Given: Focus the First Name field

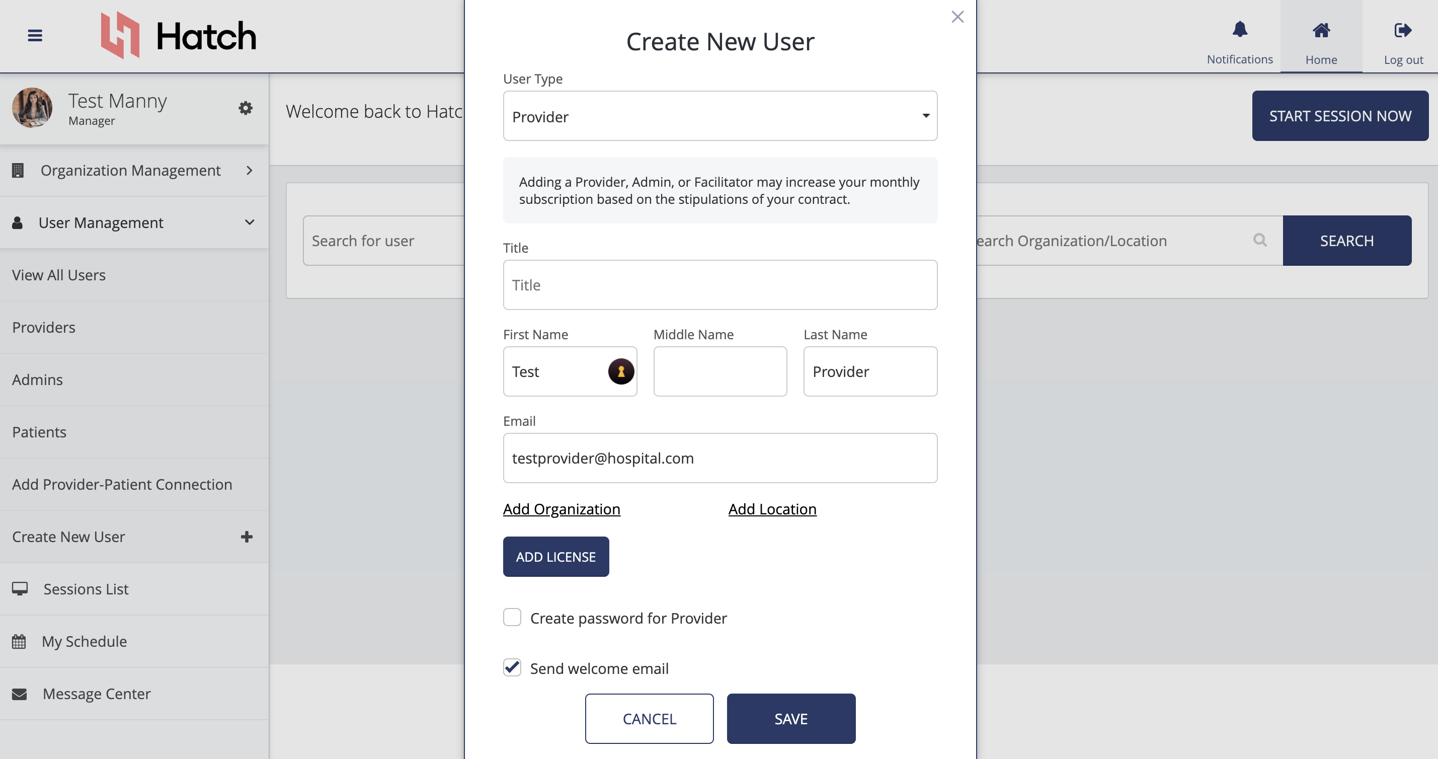Looking at the screenshot, I should coord(570,371).
